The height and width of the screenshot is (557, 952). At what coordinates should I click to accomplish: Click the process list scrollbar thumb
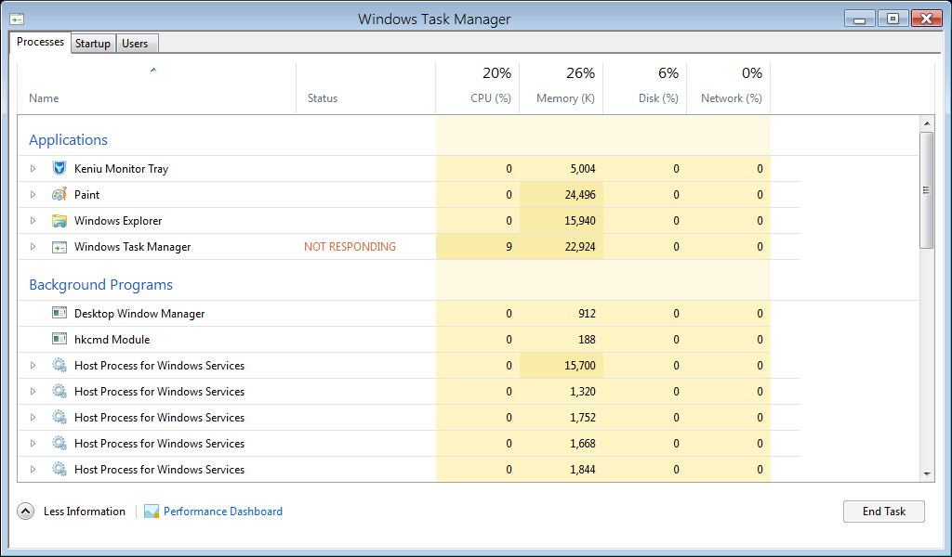point(927,190)
